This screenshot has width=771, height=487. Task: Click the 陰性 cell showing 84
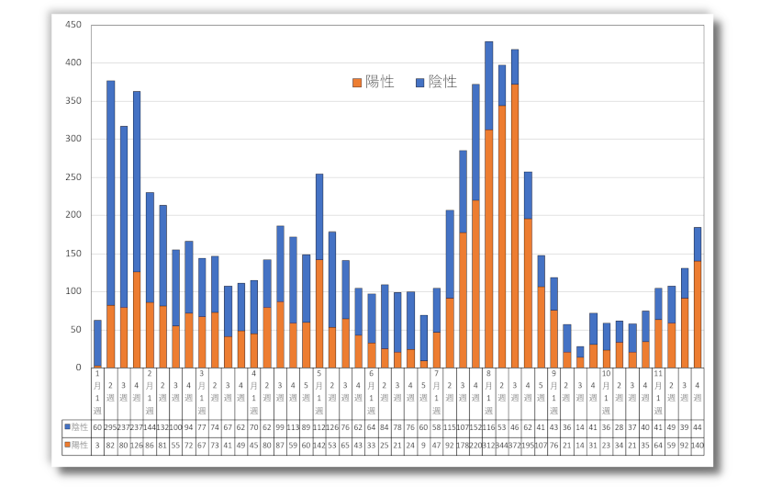coord(384,427)
